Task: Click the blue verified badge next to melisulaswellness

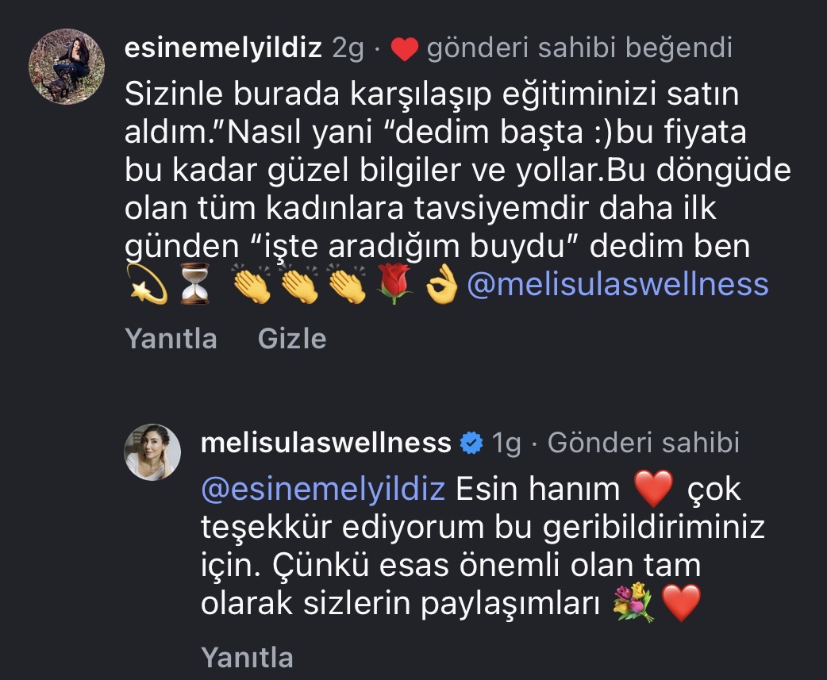Action: [472, 444]
